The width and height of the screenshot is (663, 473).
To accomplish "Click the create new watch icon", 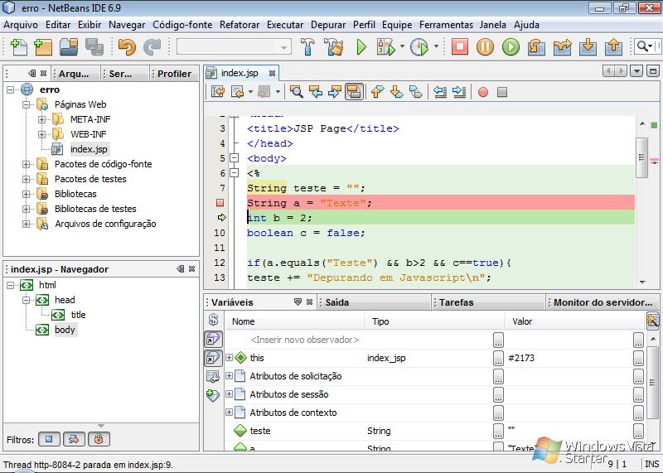I will [213, 395].
